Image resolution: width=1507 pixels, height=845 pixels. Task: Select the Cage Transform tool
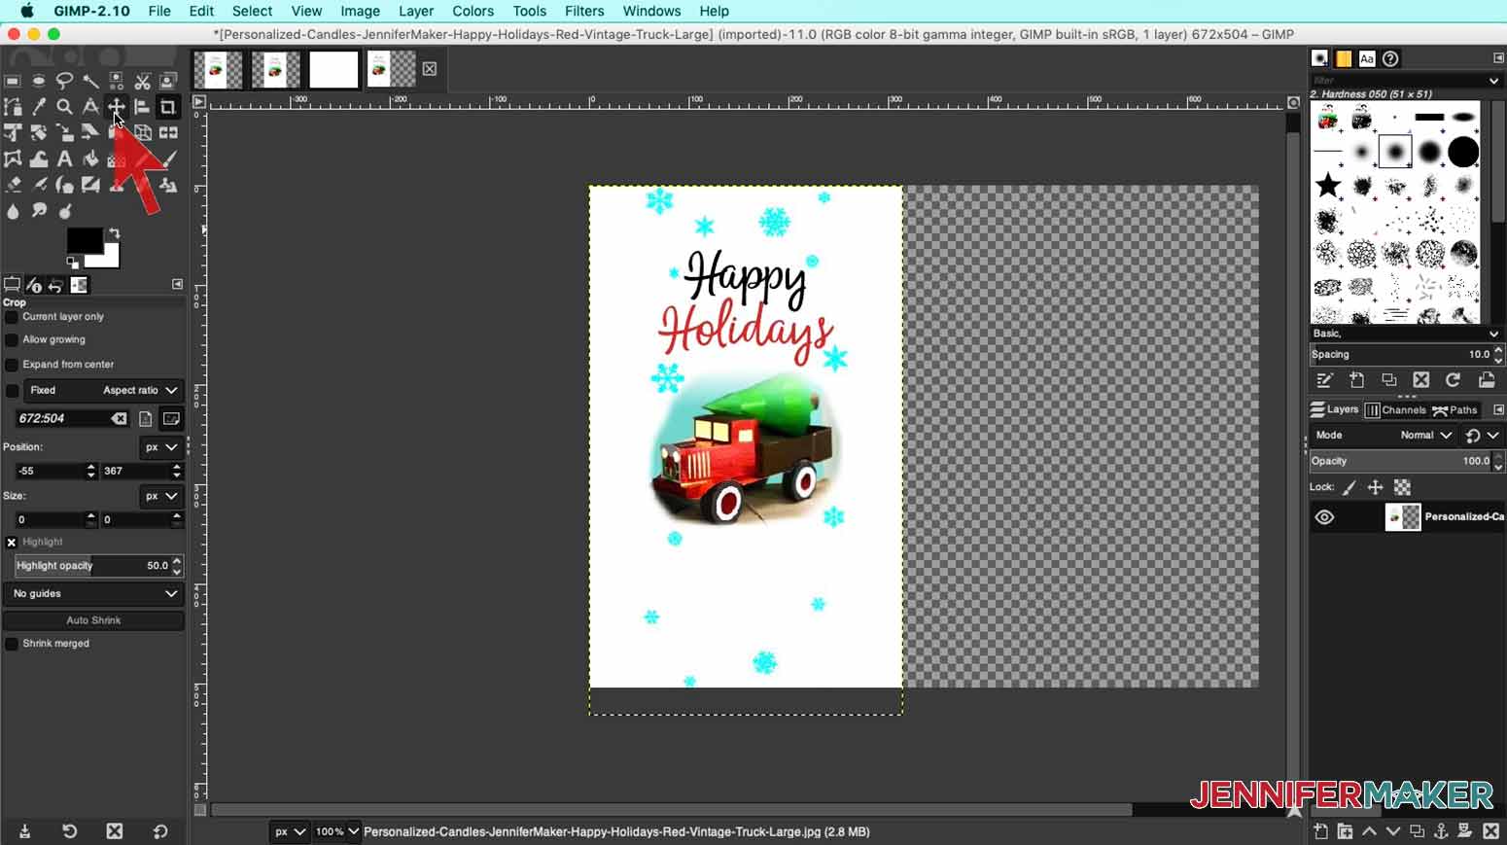[13, 158]
